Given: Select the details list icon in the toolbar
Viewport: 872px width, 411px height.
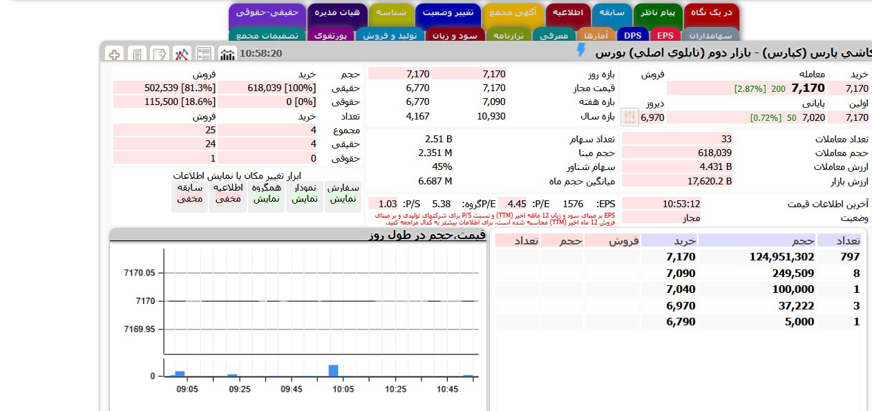Looking at the screenshot, I should pyautogui.click(x=204, y=53).
